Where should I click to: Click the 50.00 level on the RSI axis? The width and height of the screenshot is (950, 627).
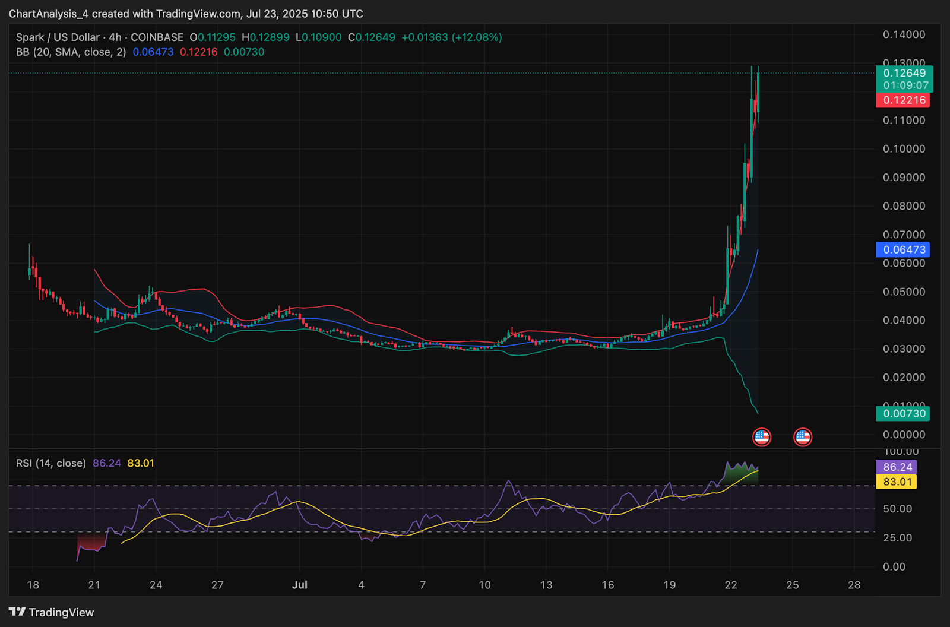point(897,509)
